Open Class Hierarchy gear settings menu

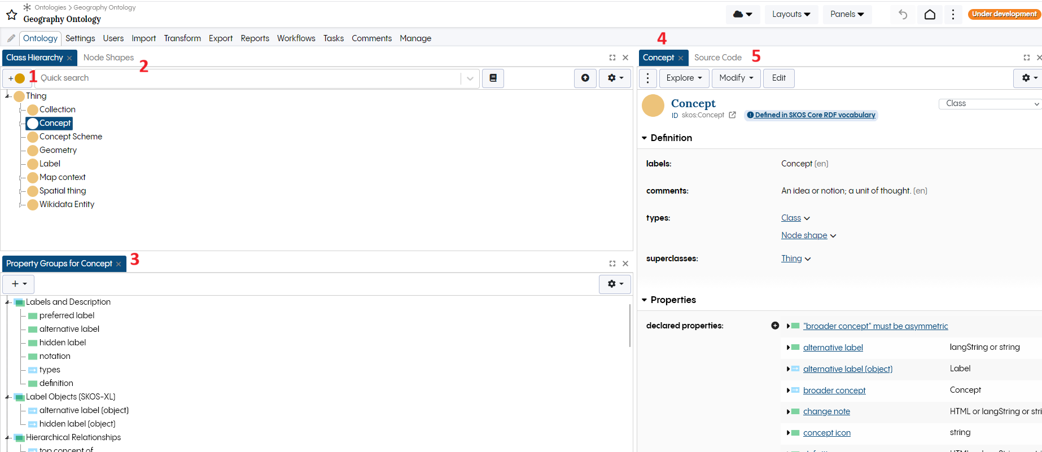(x=615, y=78)
